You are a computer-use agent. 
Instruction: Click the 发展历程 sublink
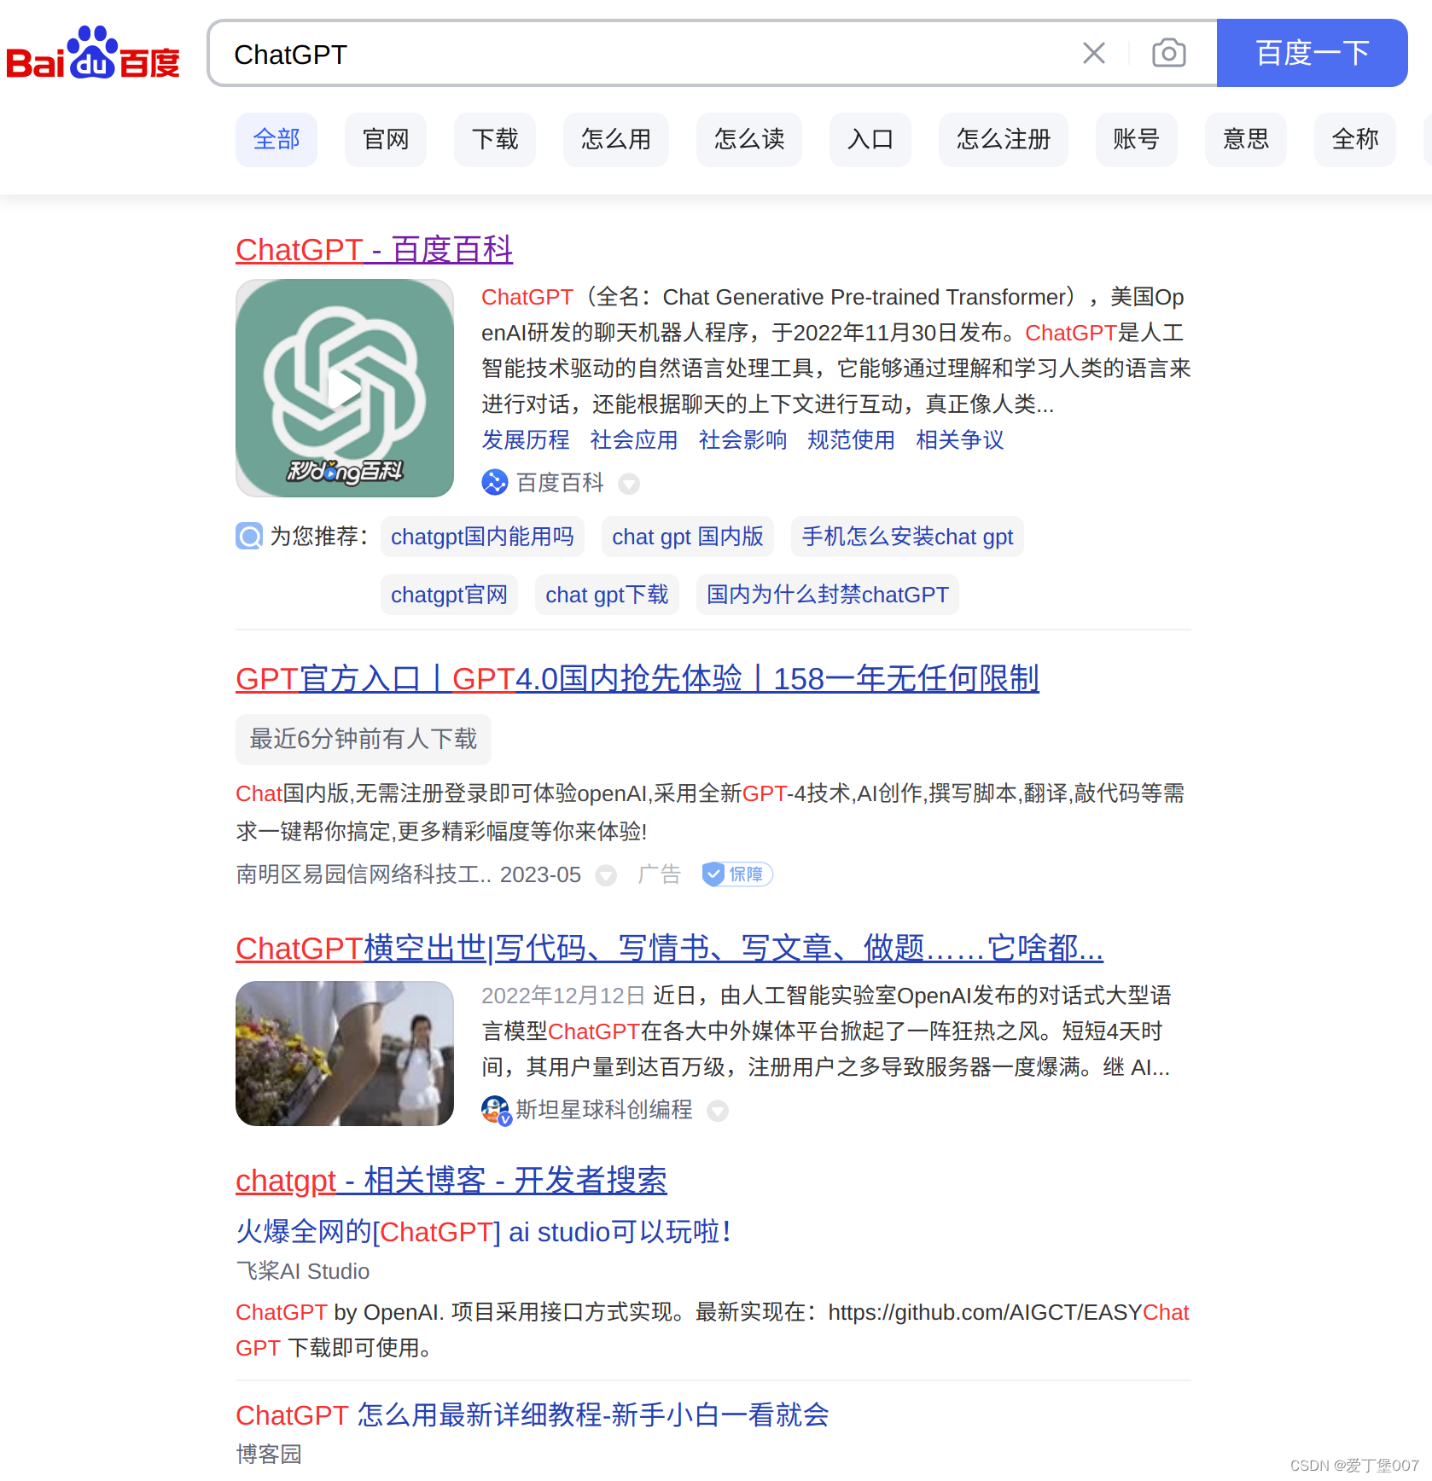click(x=526, y=440)
